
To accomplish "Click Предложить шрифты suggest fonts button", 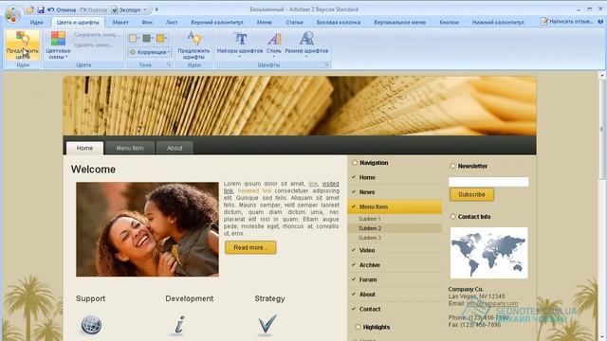I will [x=193, y=45].
